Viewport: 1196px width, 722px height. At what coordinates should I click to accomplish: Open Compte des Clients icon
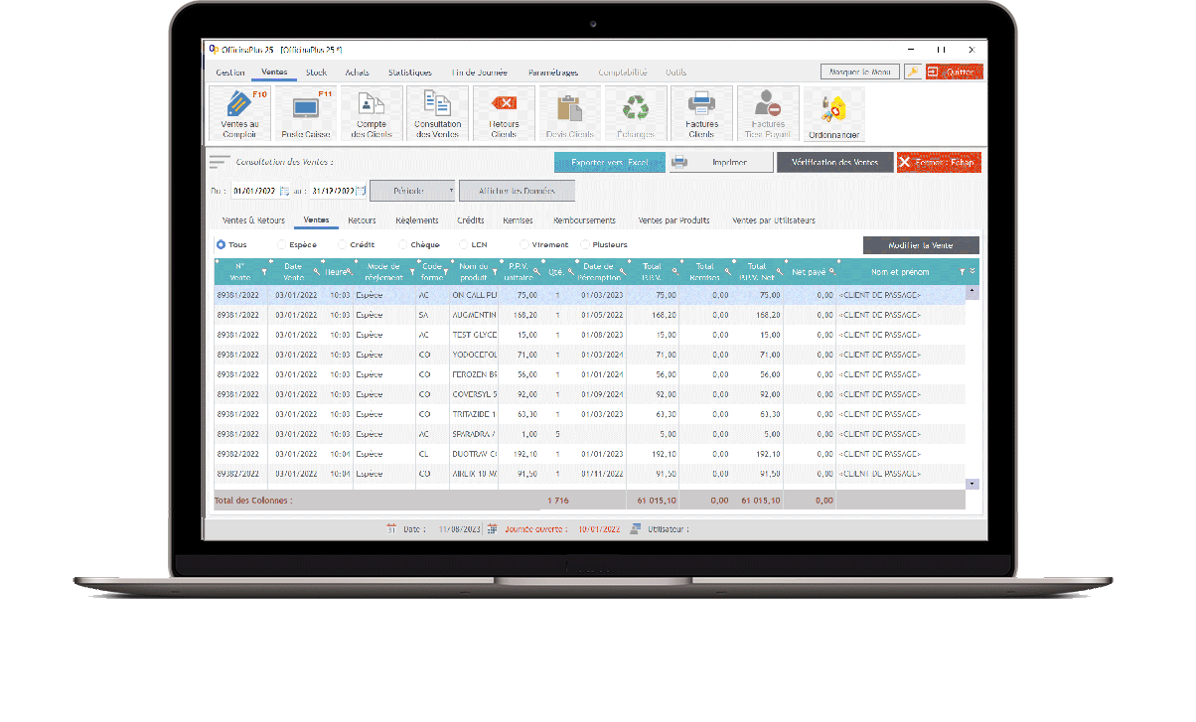pyautogui.click(x=372, y=113)
